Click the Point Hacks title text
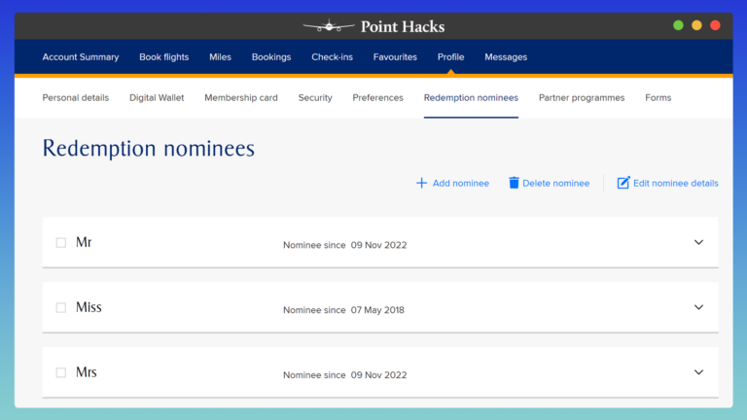Image resolution: width=747 pixels, height=420 pixels. [403, 26]
